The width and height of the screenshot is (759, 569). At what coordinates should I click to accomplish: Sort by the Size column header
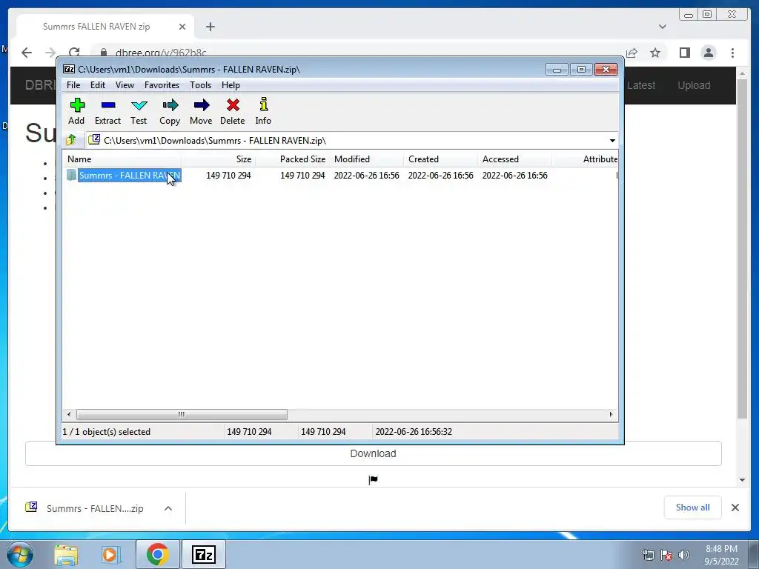coord(219,159)
